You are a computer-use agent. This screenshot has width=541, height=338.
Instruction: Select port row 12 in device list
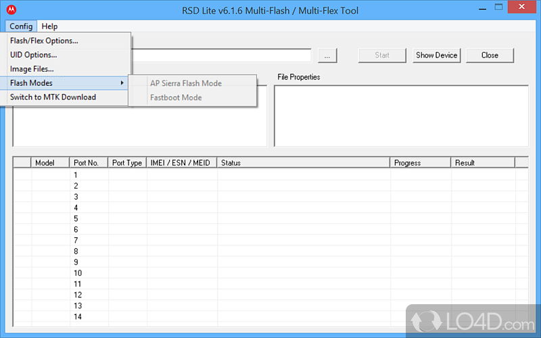tap(270, 295)
